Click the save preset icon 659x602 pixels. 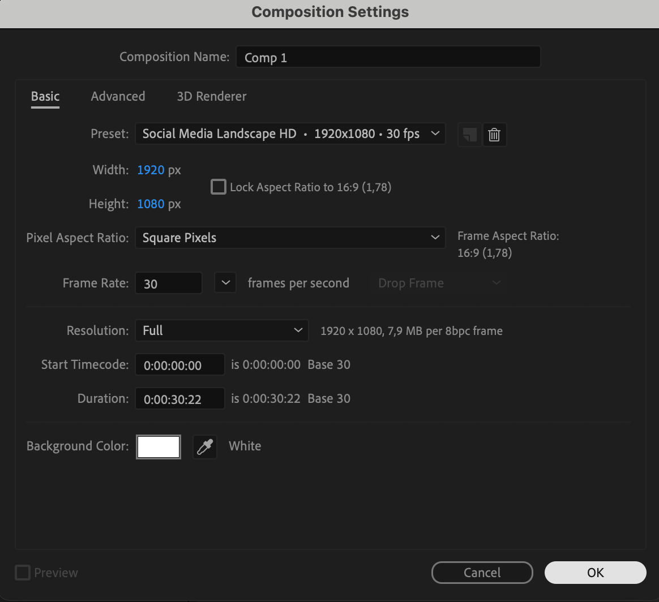coord(469,135)
